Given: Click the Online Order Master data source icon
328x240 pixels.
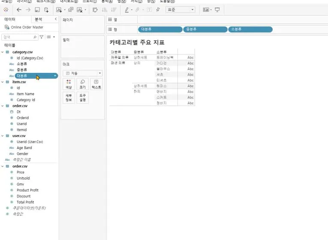Looking at the screenshot, I should pos(7,27).
